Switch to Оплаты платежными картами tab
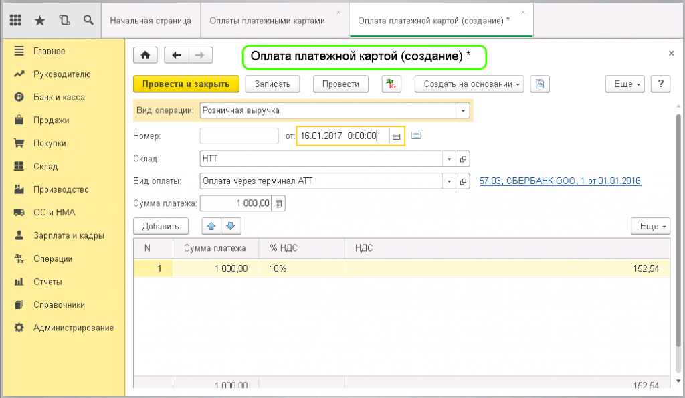 (x=267, y=21)
